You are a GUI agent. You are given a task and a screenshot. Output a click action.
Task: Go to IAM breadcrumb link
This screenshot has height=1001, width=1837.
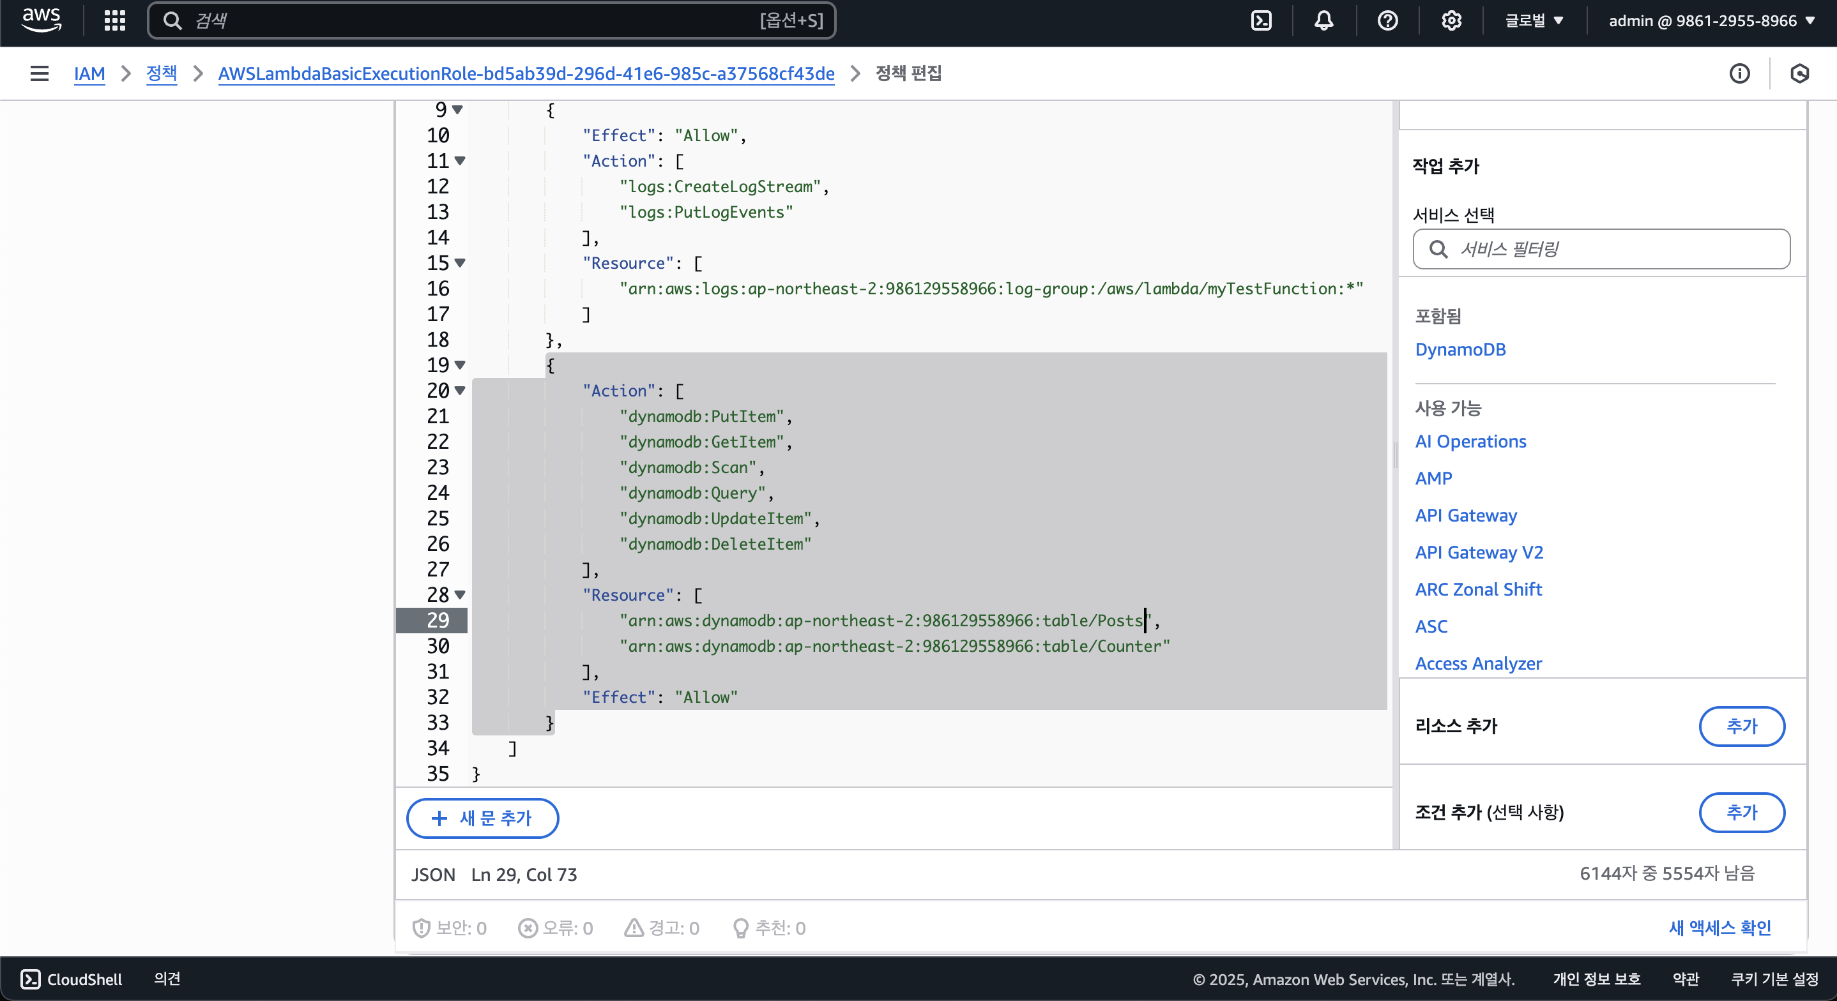89,73
